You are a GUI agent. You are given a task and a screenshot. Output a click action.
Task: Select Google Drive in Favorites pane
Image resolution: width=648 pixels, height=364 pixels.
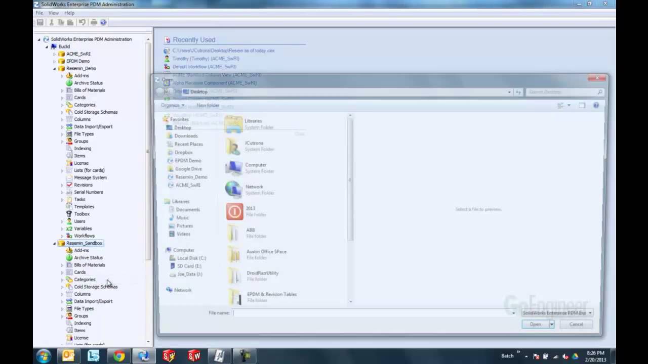click(x=188, y=169)
